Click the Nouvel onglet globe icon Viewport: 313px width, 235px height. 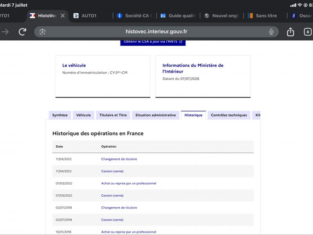(207, 16)
